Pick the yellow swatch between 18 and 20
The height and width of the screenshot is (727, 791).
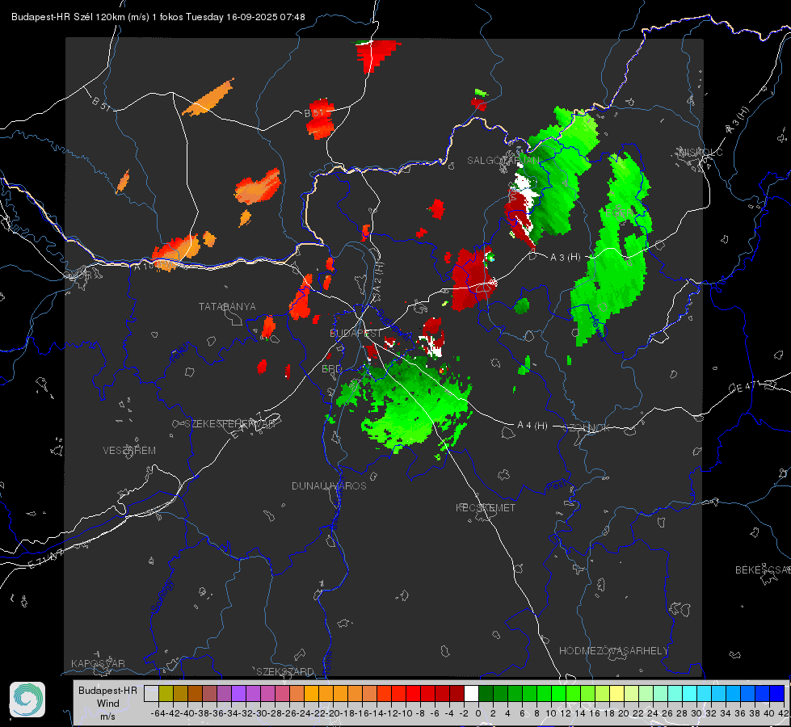(x=617, y=694)
